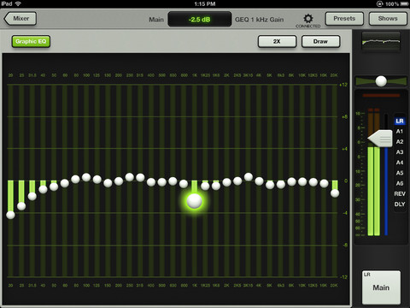Viewport: 410px width, 308px height.
Task: Click the pan knob above the meters
Action: (381, 81)
